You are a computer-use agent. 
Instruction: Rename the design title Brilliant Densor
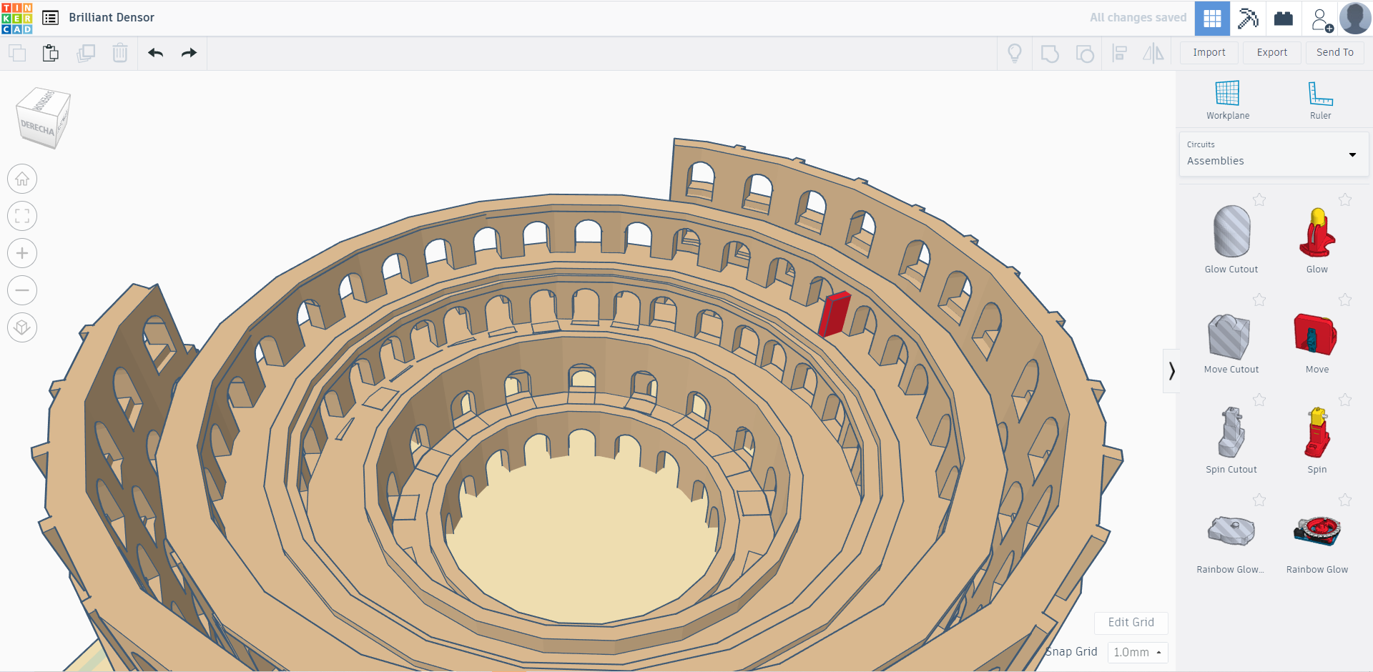point(112,18)
